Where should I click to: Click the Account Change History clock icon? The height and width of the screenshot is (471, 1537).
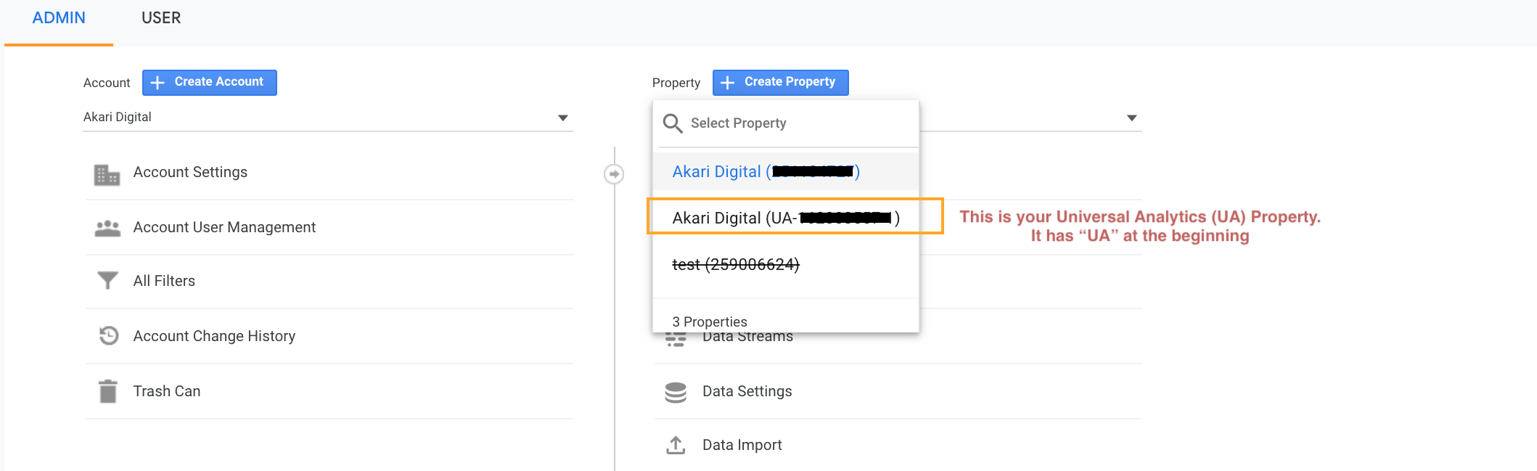coord(109,335)
